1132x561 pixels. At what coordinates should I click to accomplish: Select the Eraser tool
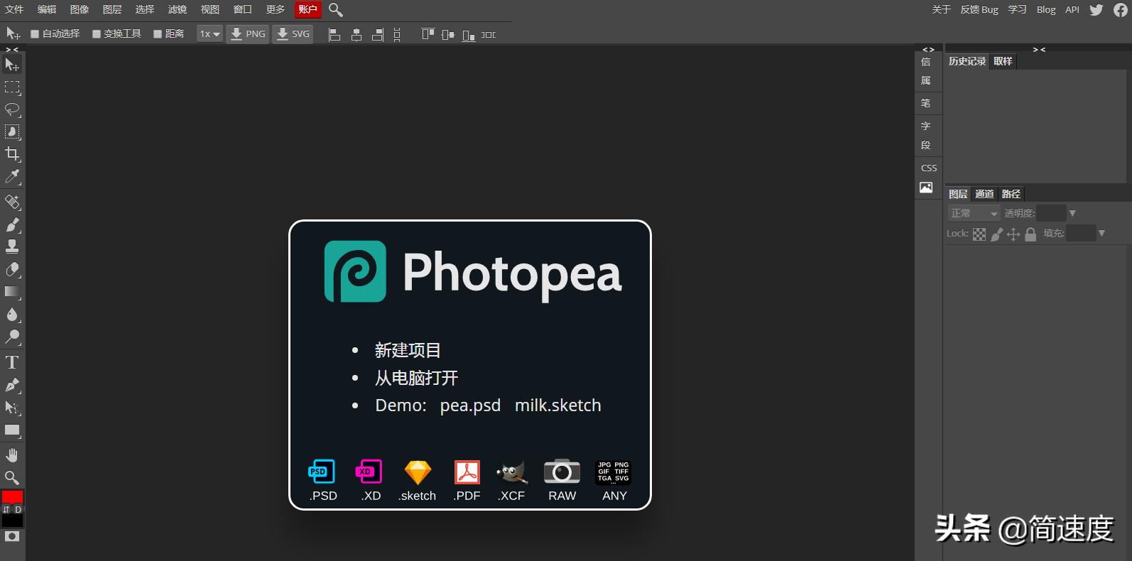point(12,269)
